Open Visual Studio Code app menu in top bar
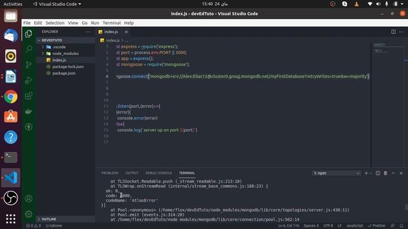Image resolution: width=408 pixels, height=229 pixels. pyautogui.click(x=57, y=4)
